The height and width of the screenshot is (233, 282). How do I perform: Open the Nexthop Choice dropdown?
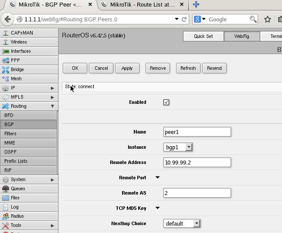182,223
